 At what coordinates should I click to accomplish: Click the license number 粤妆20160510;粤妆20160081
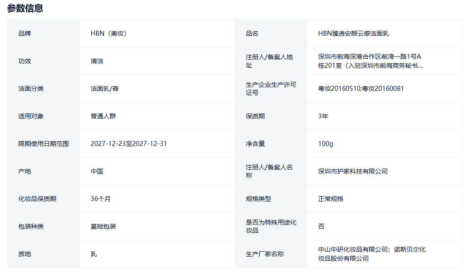point(361,89)
